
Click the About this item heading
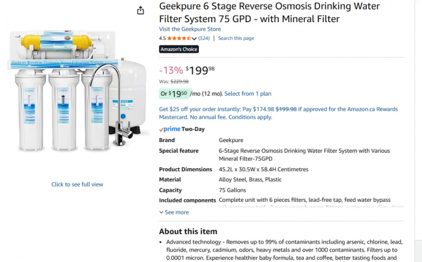(188, 231)
